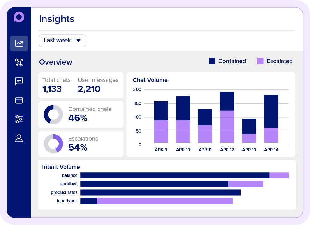Switch to the Chat Volume panel
The image size is (310, 225).
(x=150, y=80)
